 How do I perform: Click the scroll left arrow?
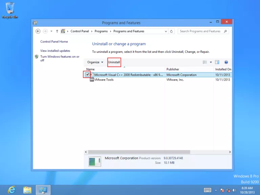(x=86, y=152)
